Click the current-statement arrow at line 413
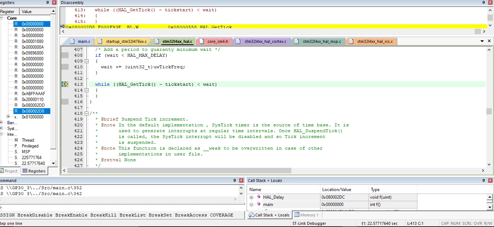494x227 pixels. point(65,84)
